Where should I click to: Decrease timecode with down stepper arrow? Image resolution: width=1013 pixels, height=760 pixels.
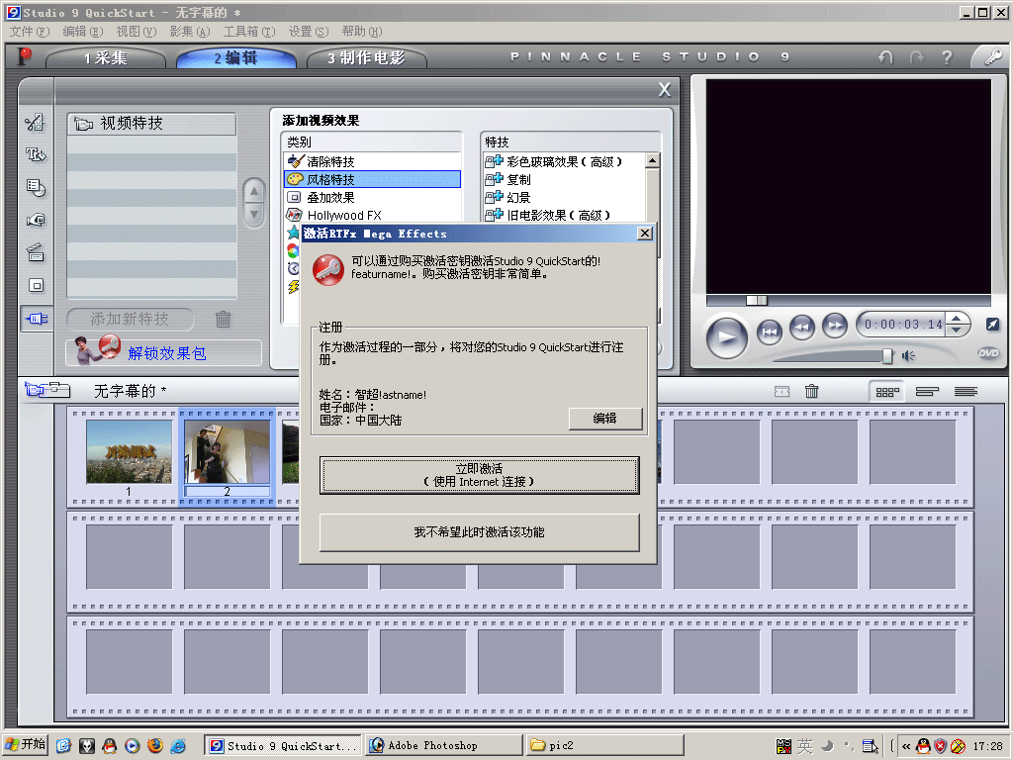pos(957,330)
